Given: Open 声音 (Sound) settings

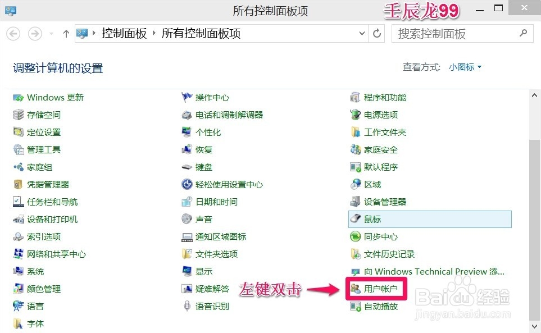Looking at the screenshot, I should (x=203, y=219).
